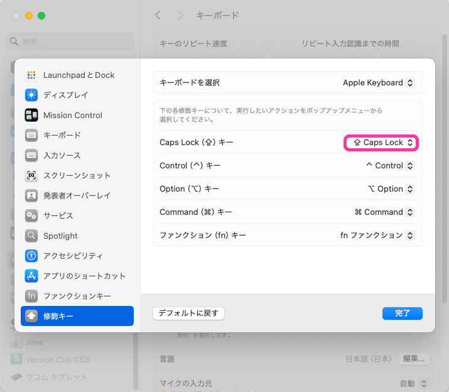Screen dimensions: 449x392
Task: Open the Option key action dropdown
Action: (x=391, y=189)
